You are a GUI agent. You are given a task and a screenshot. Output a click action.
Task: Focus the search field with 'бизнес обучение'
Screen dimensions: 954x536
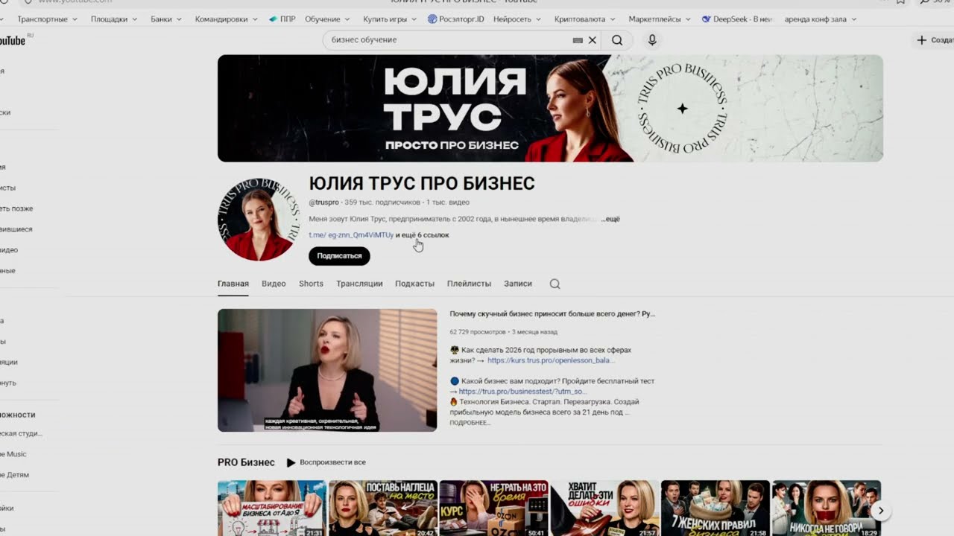pyautogui.click(x=447, y=40)
